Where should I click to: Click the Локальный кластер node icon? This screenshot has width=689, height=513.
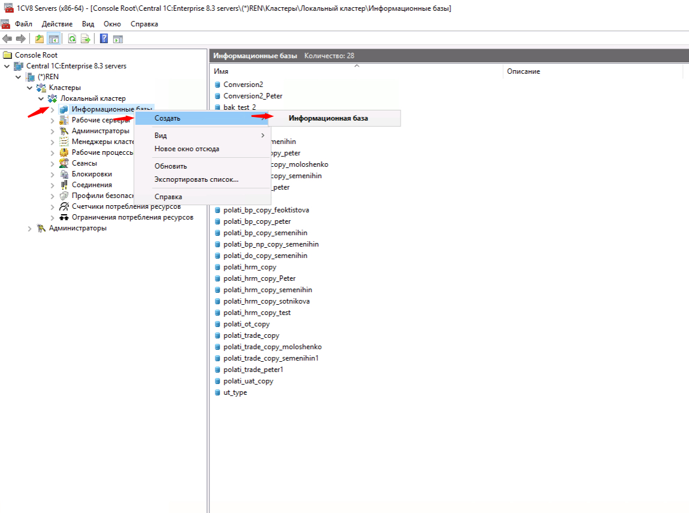pyautogui.click(x=52, y=98)
